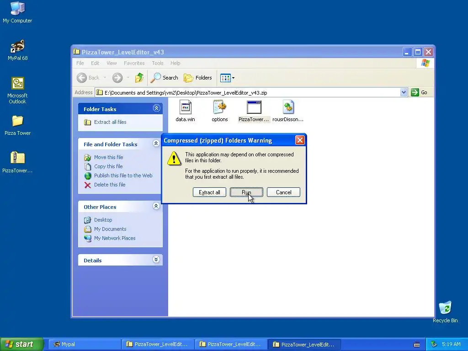This screenshot has width=468, height=351.
Task: Click Move this file link
Action: click(x=109, y=157)
